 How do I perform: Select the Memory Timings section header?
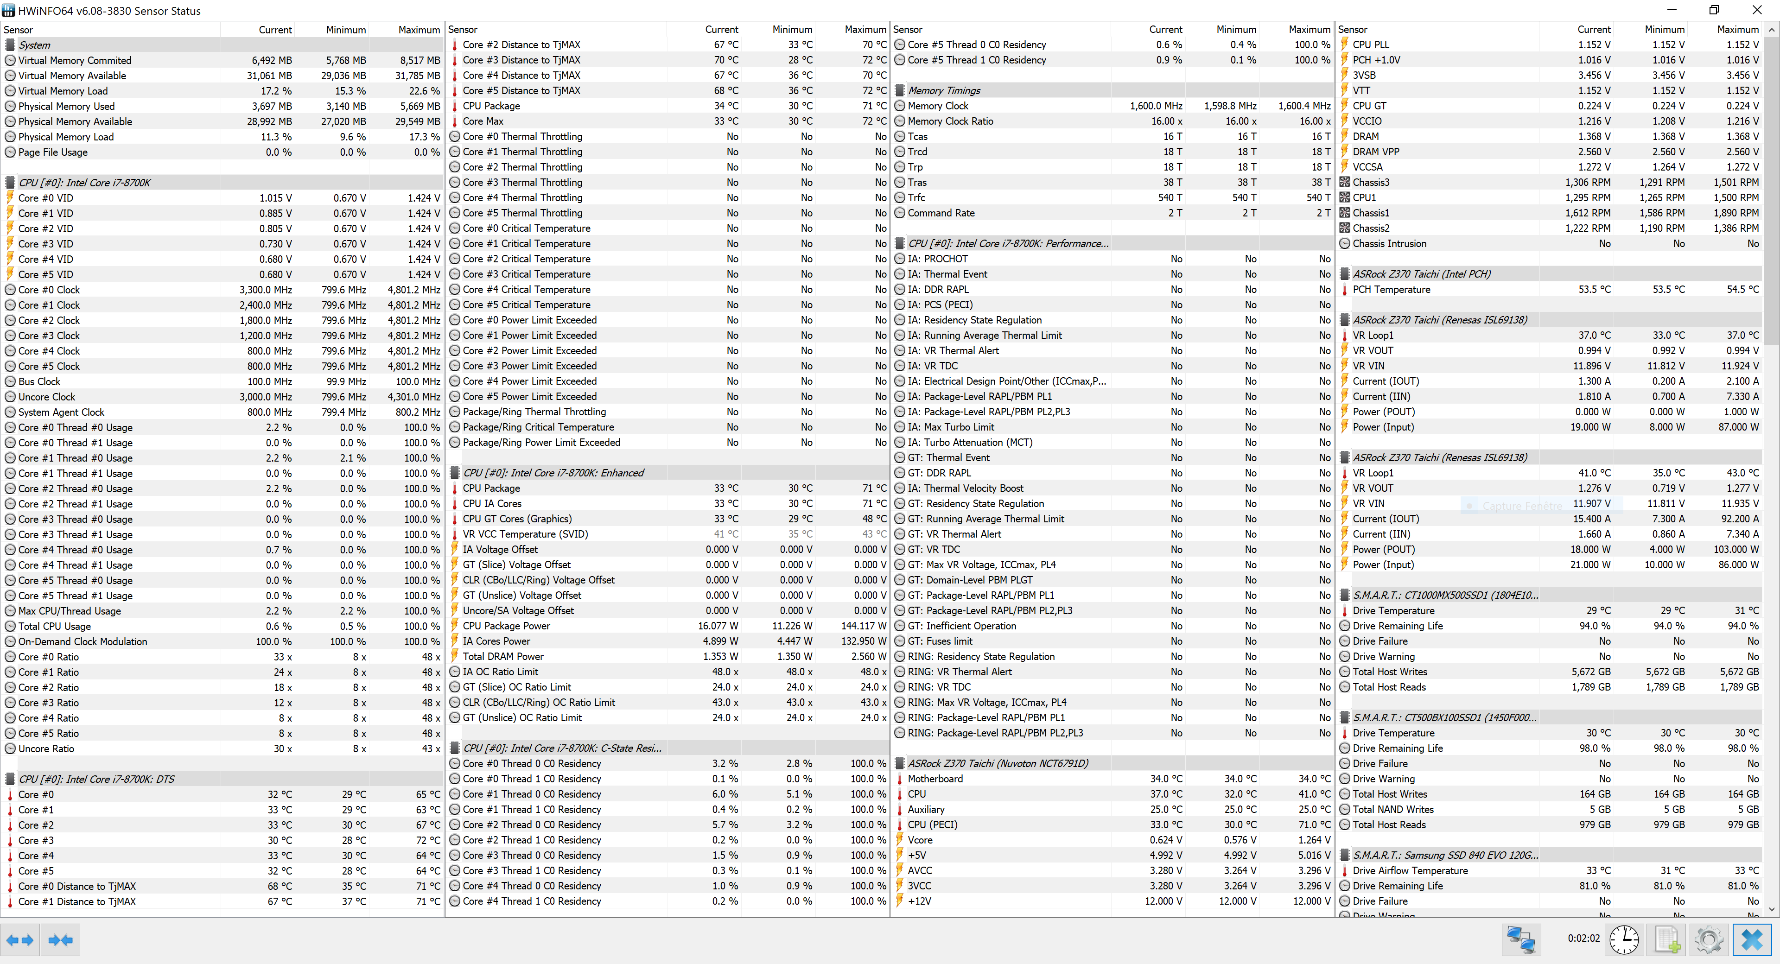(x=944, y=90)
